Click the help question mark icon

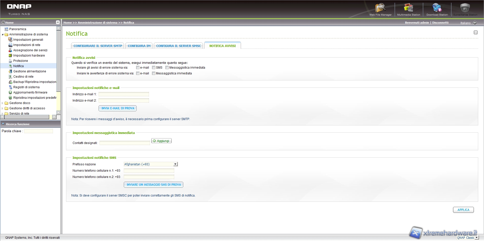click(x=475, y=32)
